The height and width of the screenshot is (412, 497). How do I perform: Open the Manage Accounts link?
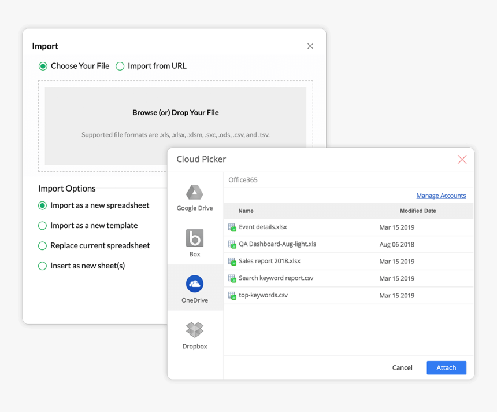(441, 196)
